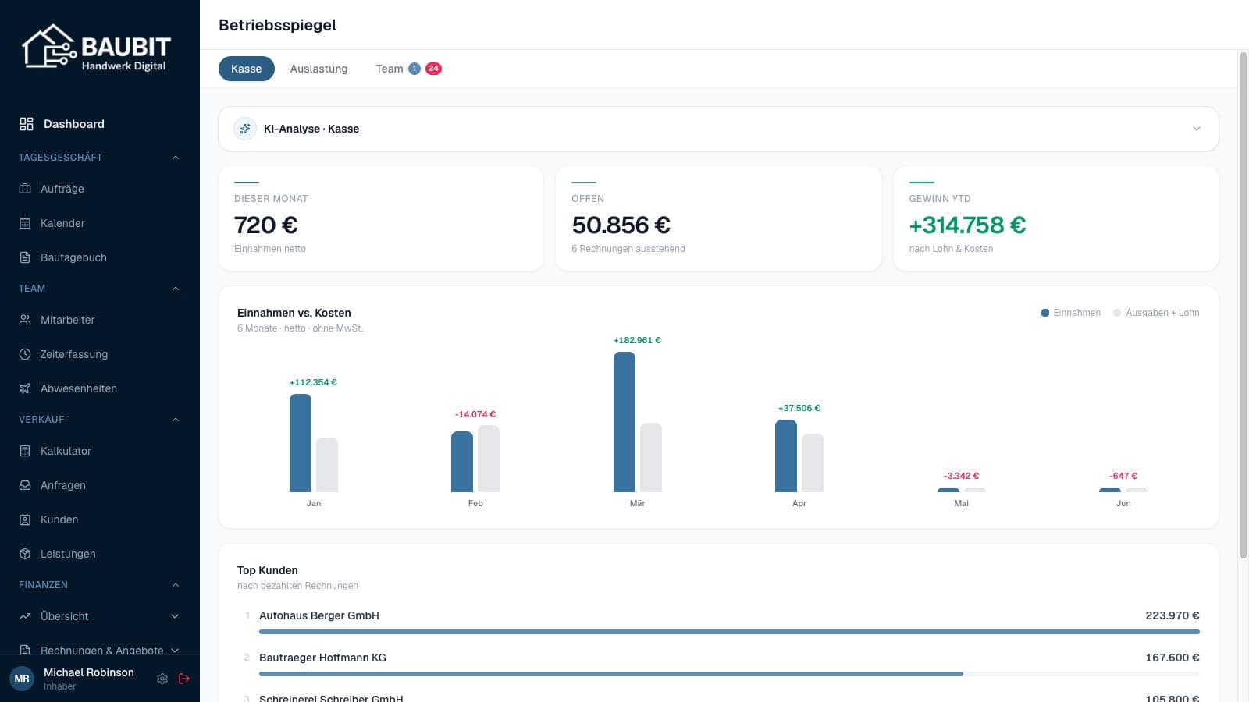Viewport: 1249px width, 702px height.
Task: Click the red logout icon
Action: tap(184, 679)
